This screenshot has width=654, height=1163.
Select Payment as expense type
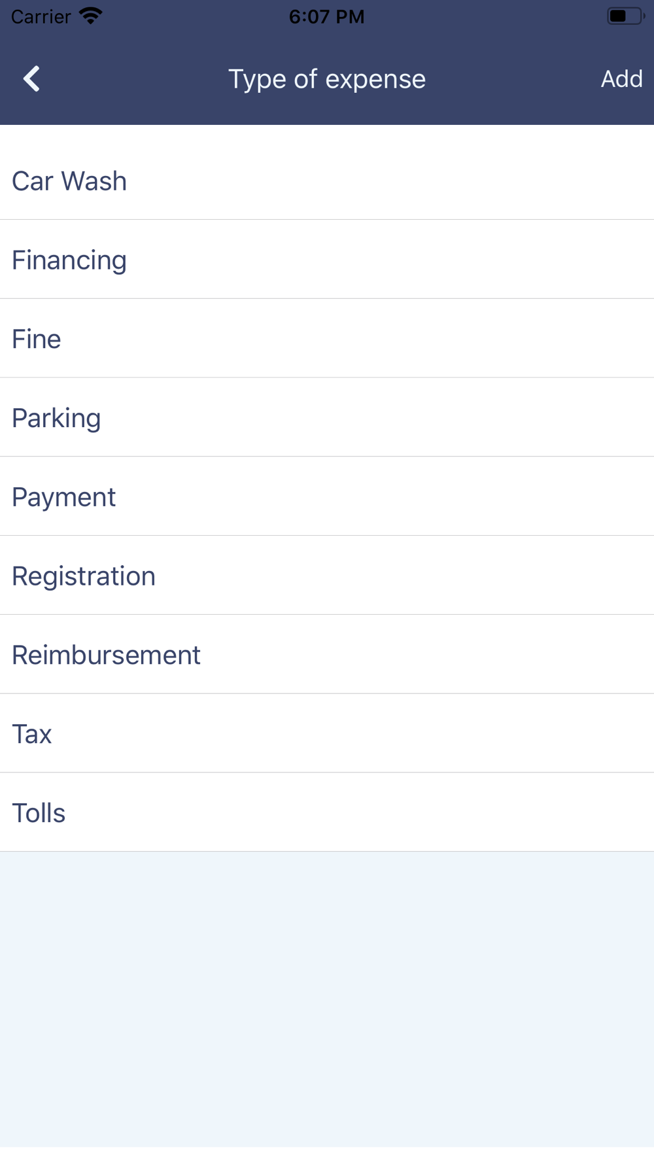tap(327, 496)
